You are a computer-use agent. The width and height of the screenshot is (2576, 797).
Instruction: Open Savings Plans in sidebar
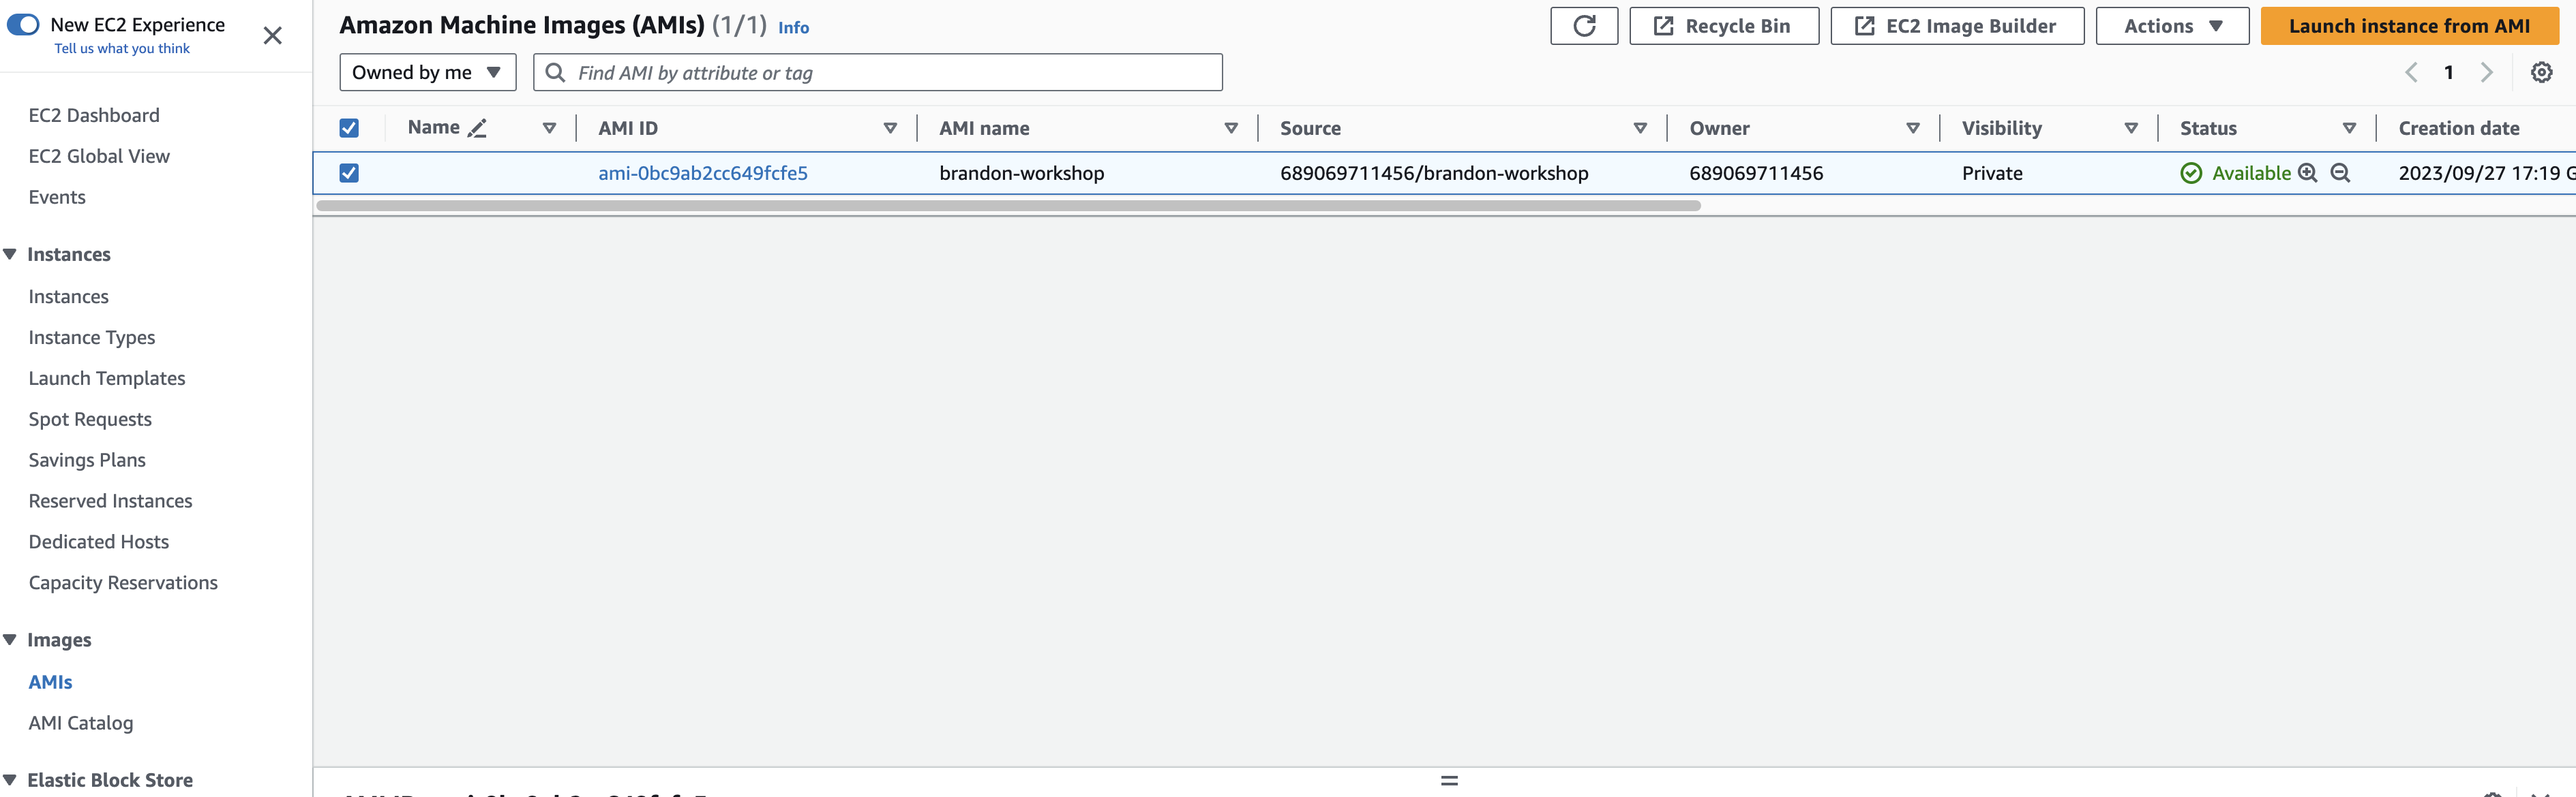point(87,460)
